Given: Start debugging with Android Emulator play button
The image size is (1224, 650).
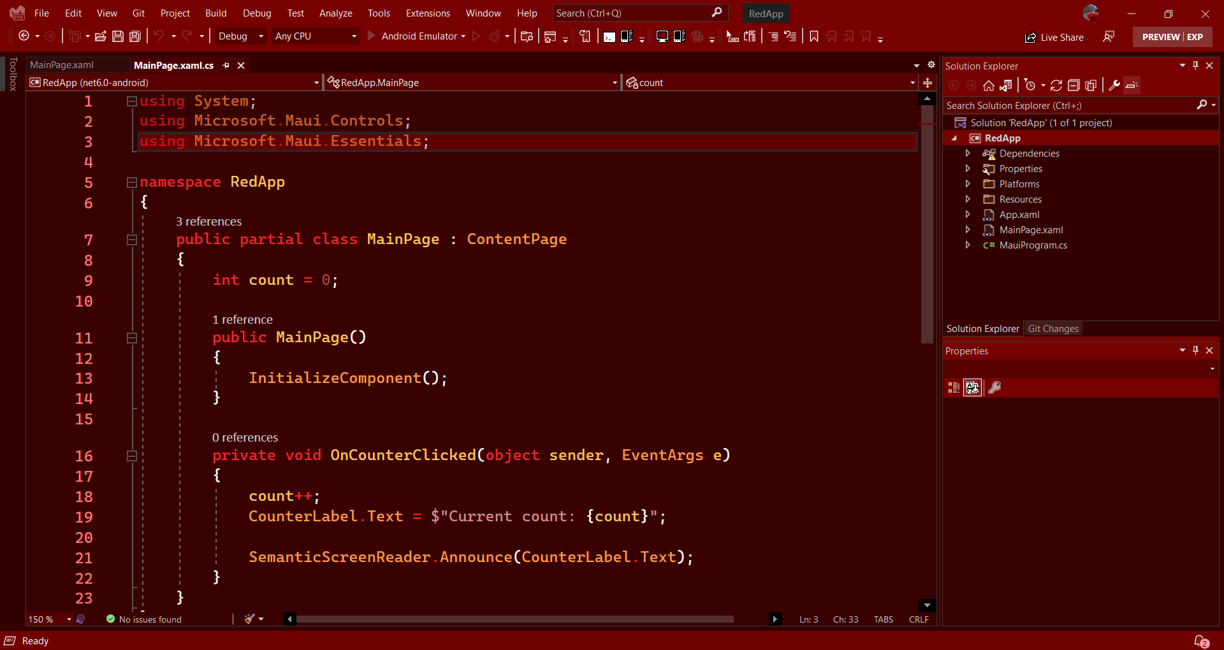Looking at the screenshot, I should click(372, 36).
